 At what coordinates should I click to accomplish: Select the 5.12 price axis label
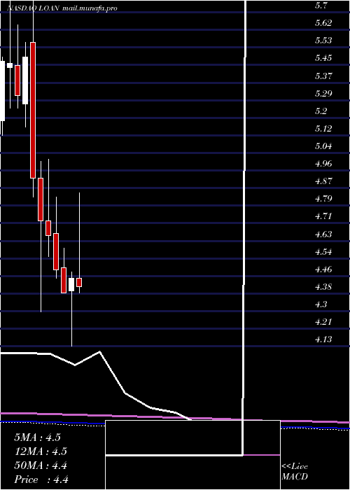point(323,128)
